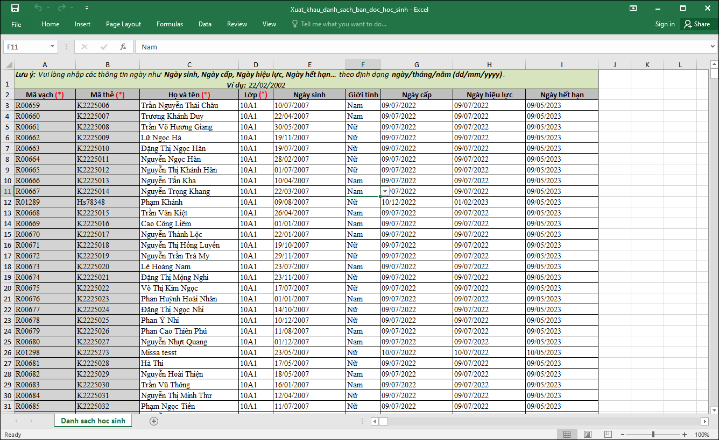The width and height of the screenshot is (719, 440).
Task: Open the Page Layout ribbon tab
Action: click(123, 24)
